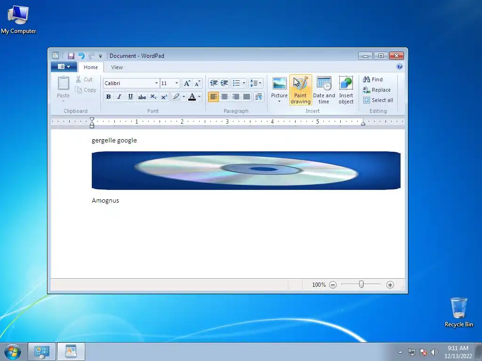Viewport: 482px width, 361px height.
Task: Zoom out with the minus button
Action: pyautogui.click(x=333, y=285)
